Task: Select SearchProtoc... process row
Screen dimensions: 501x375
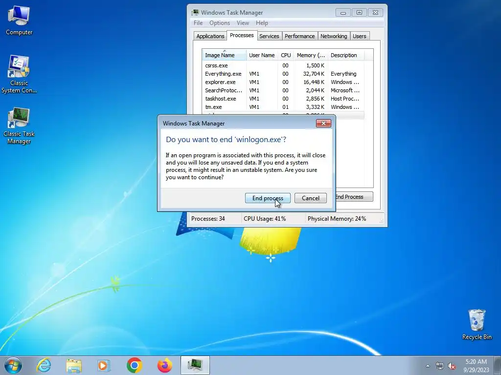Action: click(x=283, y=90)
